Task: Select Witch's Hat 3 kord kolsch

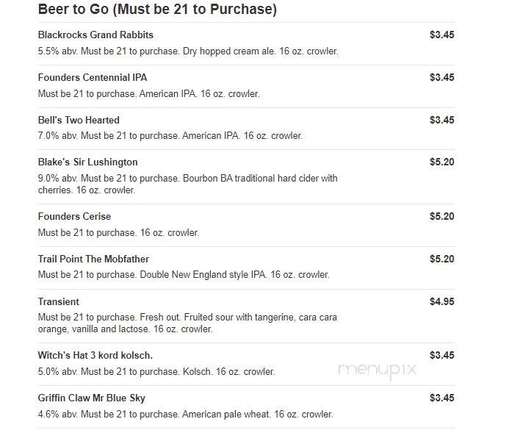Action: [x=95, y=355]
